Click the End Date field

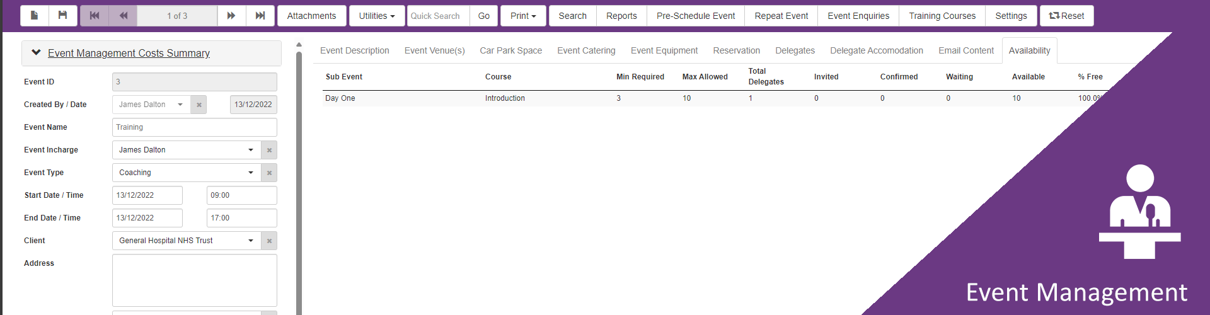[x=147, y=218]
